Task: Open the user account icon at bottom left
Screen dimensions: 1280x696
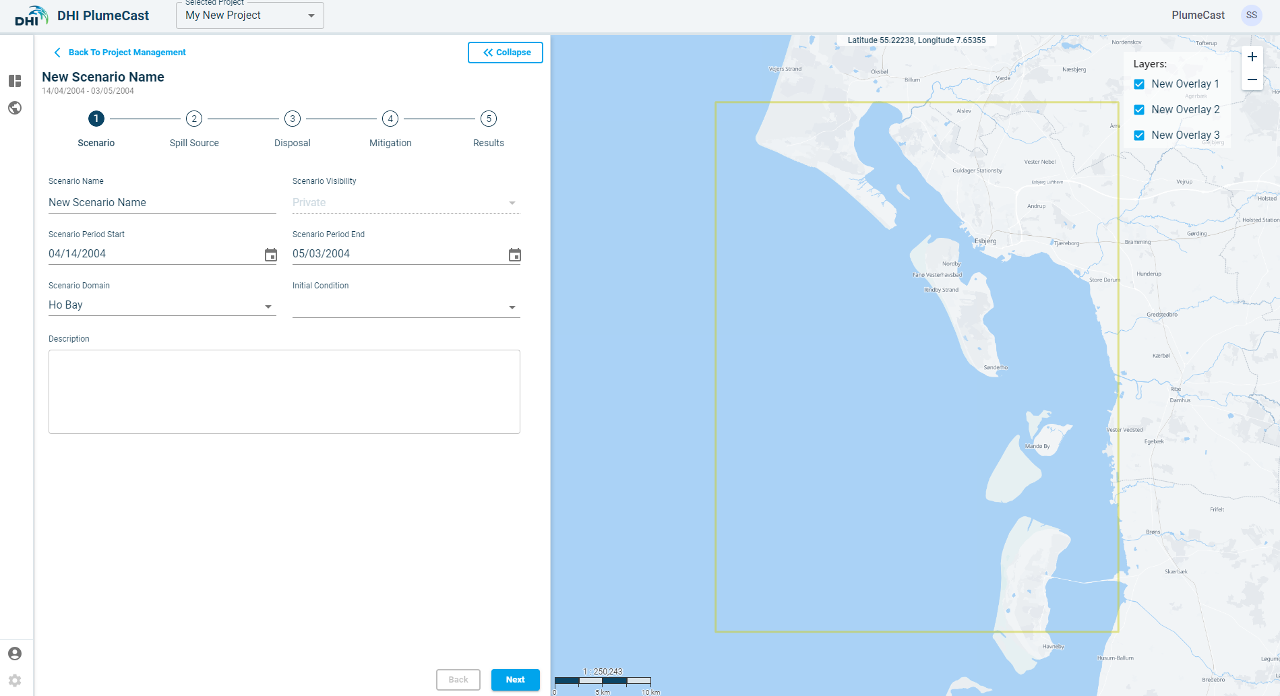Action: tap(15, 654)
